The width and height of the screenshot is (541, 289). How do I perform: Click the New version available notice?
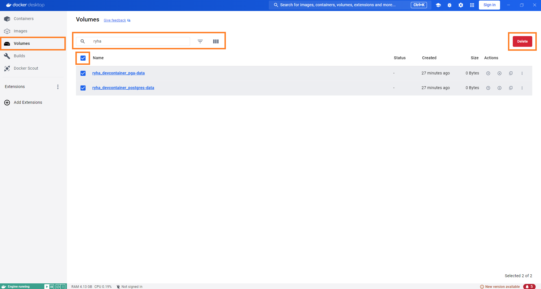[500, 287]
